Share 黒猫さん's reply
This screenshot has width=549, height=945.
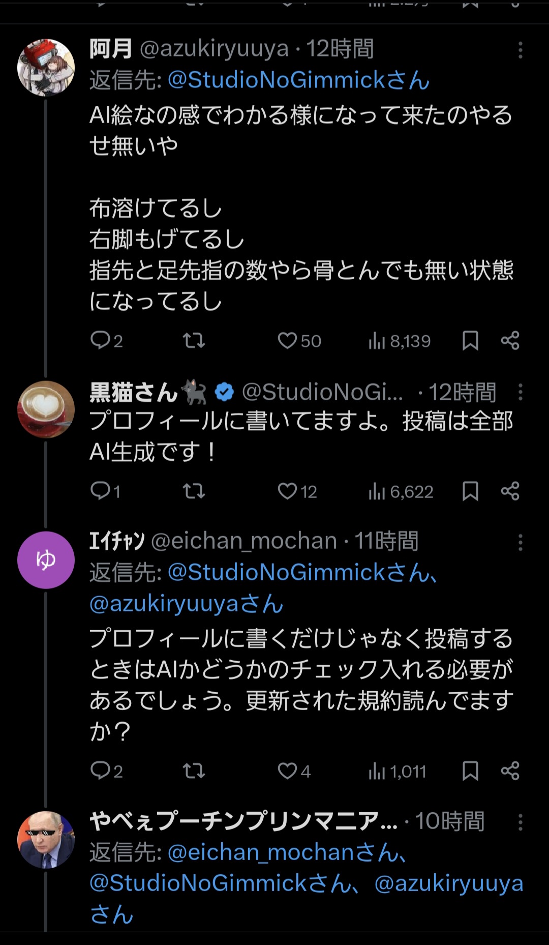pyautogui.click(x=510, y=491)
